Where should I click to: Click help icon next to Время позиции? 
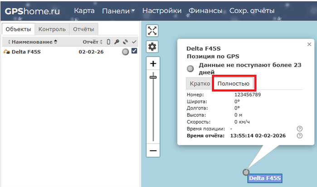pyautogui.click(x=299, y=129)
